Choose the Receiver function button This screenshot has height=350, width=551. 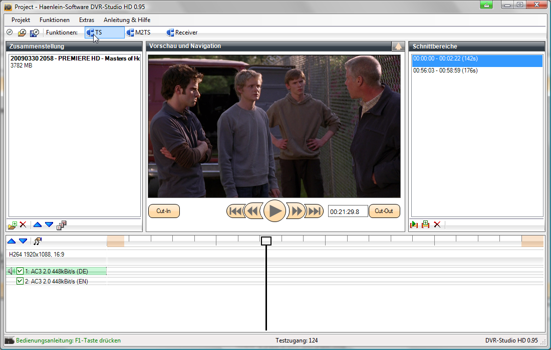click(182, 32)
